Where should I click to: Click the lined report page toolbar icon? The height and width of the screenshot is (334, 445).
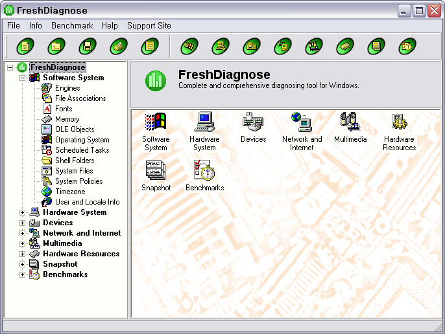point(150,46)
